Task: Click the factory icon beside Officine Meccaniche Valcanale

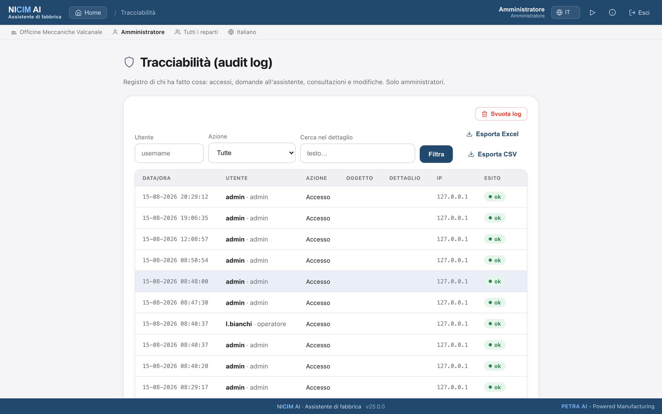Action: coord(14,32)
